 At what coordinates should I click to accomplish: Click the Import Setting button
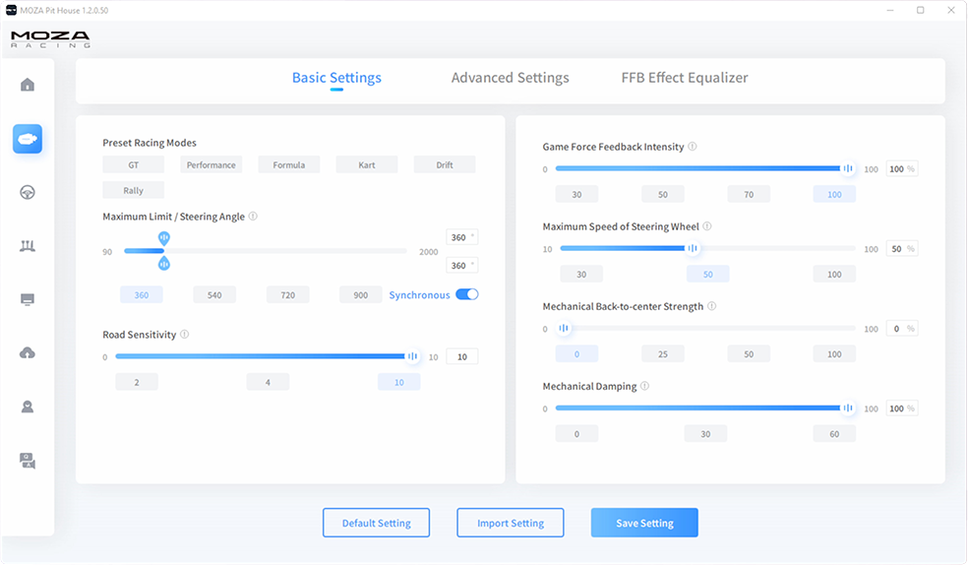pos(510,524)
